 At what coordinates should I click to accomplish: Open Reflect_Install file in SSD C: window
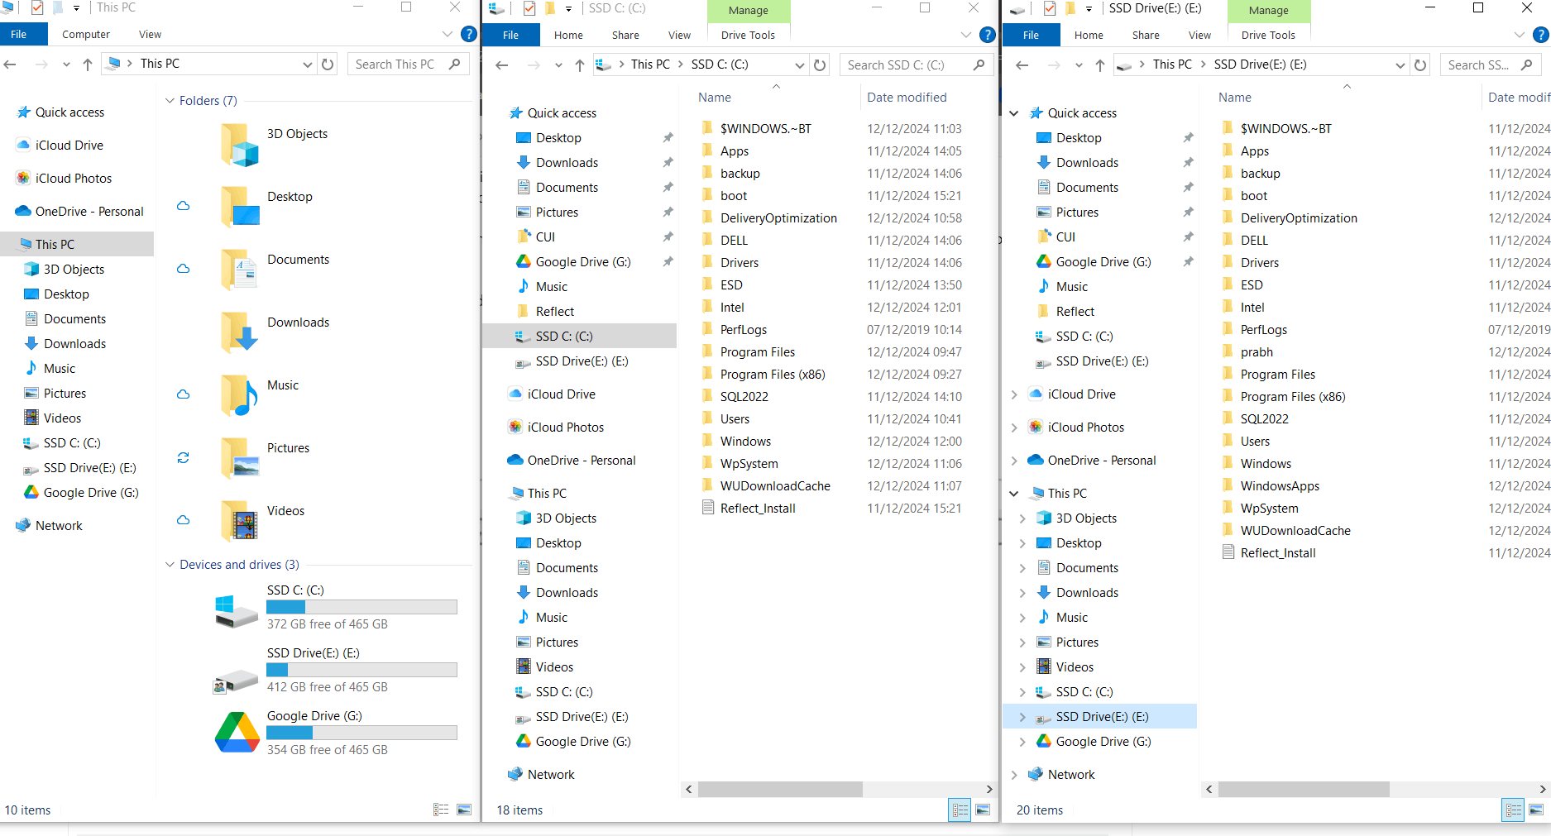click(x=757, y=508)
